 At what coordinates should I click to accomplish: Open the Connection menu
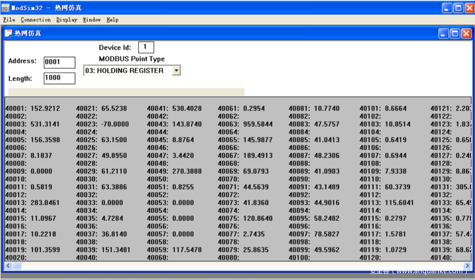coord(36,20)
